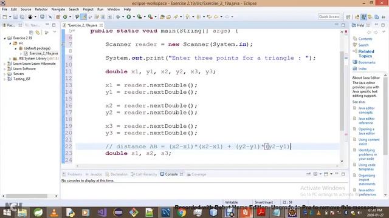
Task: Click the Last Edit Location icon
Action: tap(209, 17)
